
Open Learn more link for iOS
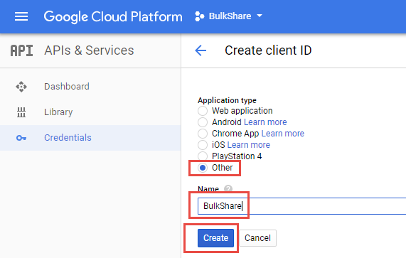point(249,145)
